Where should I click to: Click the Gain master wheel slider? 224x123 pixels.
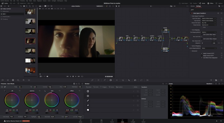[x=52, y=113]
